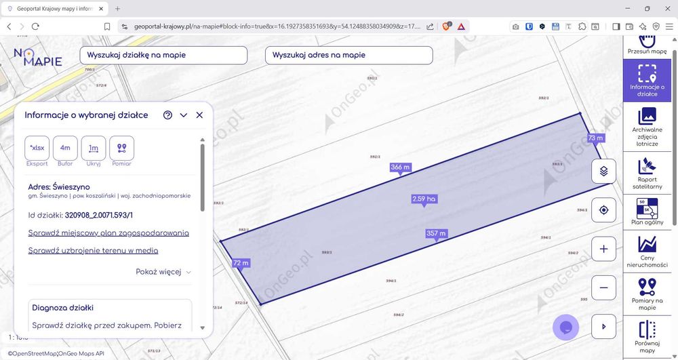Viewport: 678px width, 360px height.
Task: Open Raport satelitarny from sidebar
Action: 647,173
